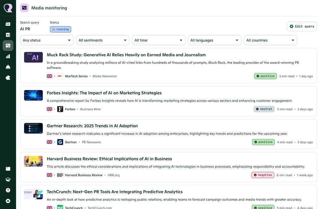Open the All sentiments filter dropdown

coord(102,40)
